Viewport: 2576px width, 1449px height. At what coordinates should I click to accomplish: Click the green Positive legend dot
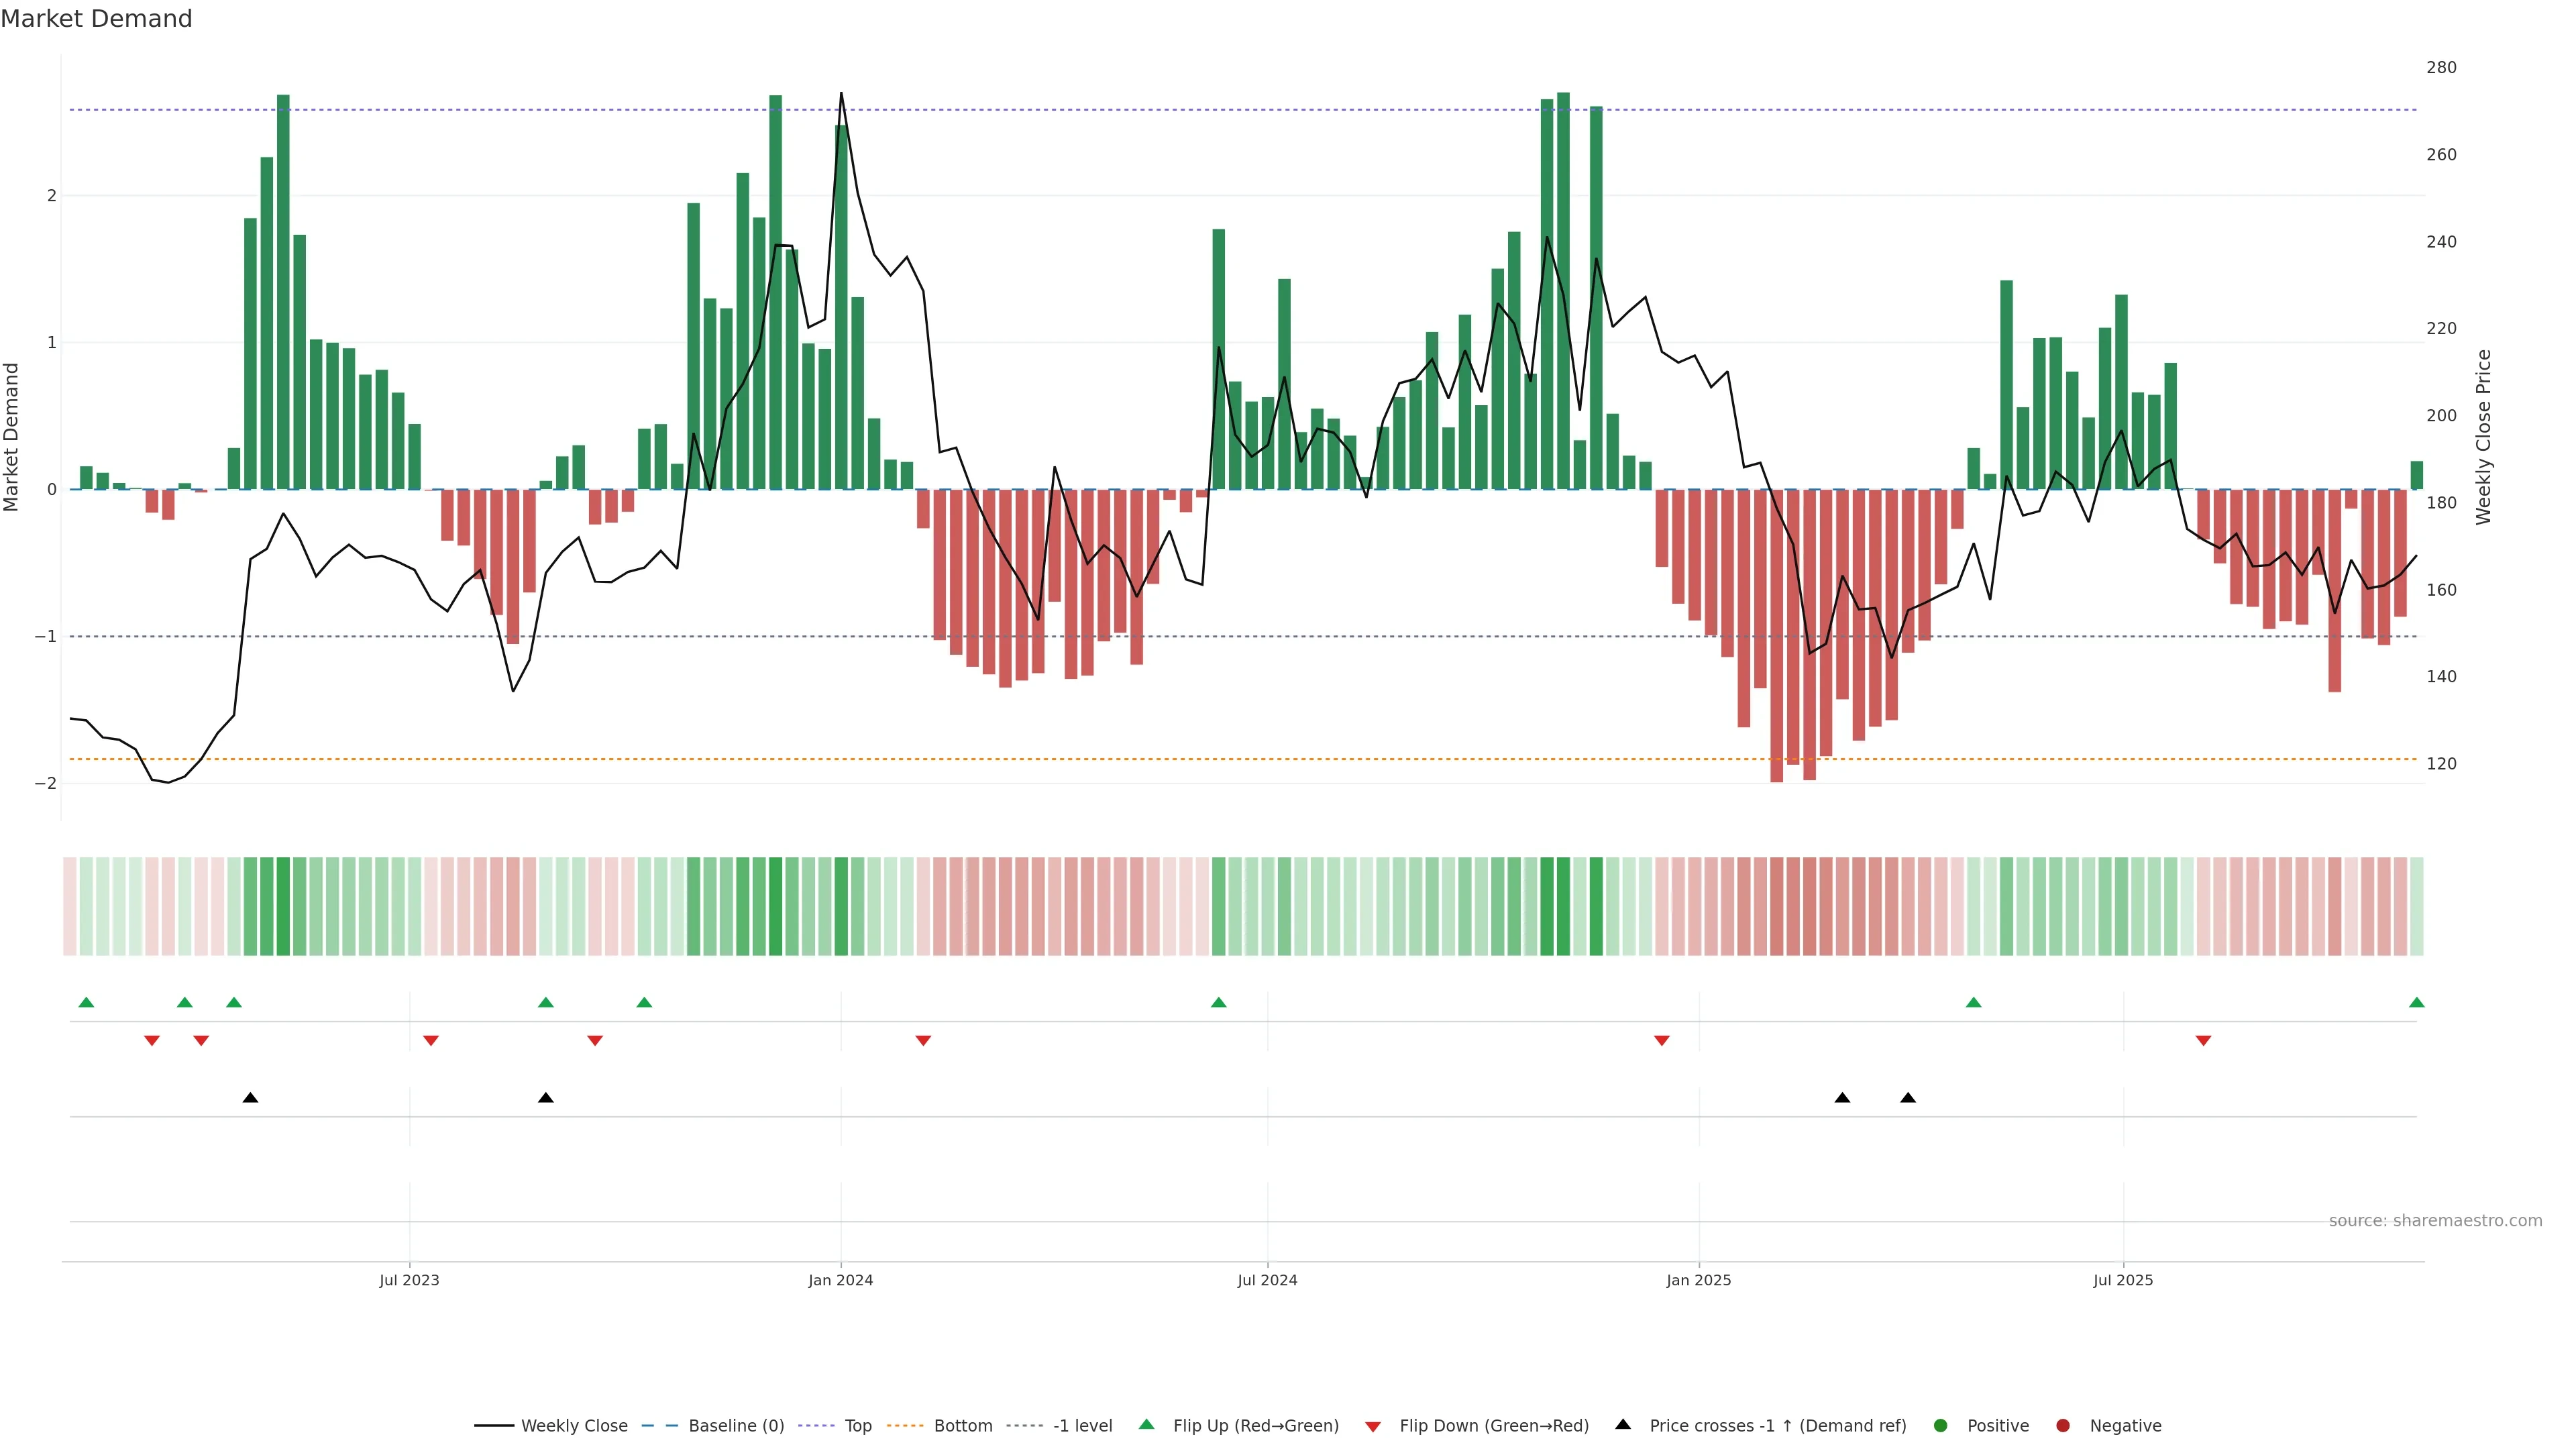pyautogui.click(x=1940, y=1426)
